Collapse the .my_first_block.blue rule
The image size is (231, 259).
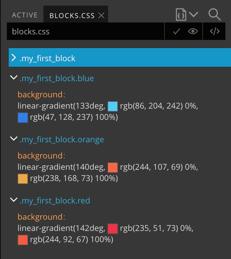14,77
